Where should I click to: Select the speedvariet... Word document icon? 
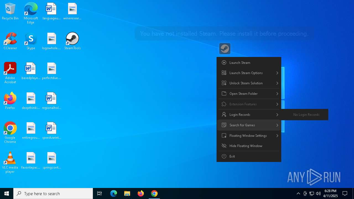[51, 131]
